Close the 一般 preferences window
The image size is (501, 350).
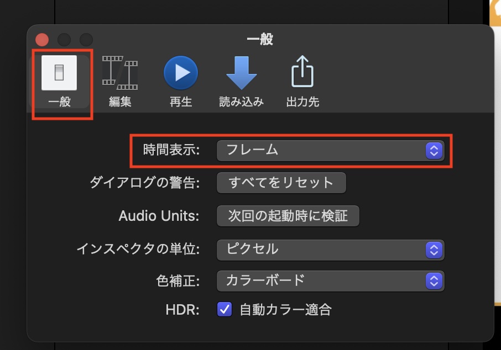point(42,40)
